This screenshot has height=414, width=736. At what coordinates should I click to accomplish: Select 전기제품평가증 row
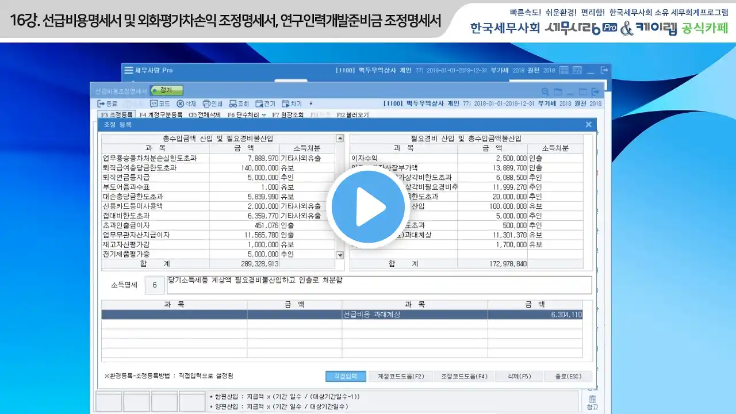pos(218,254)
